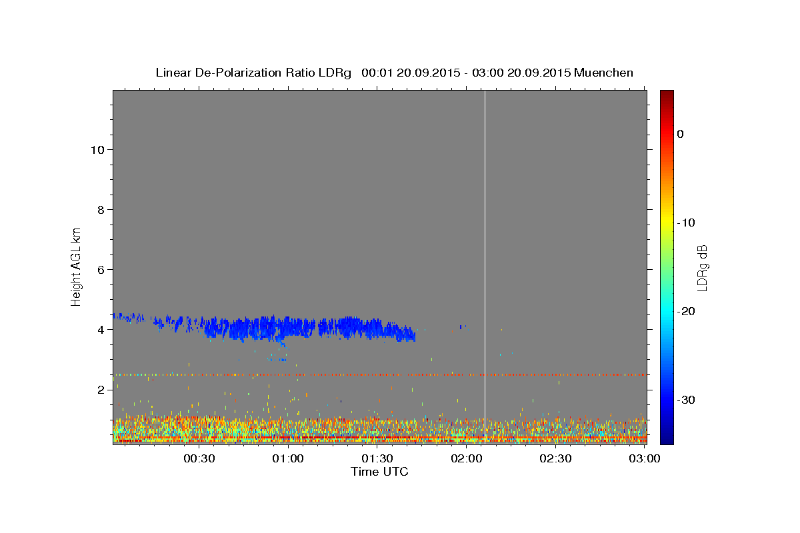Click the height label '2'

99,390
